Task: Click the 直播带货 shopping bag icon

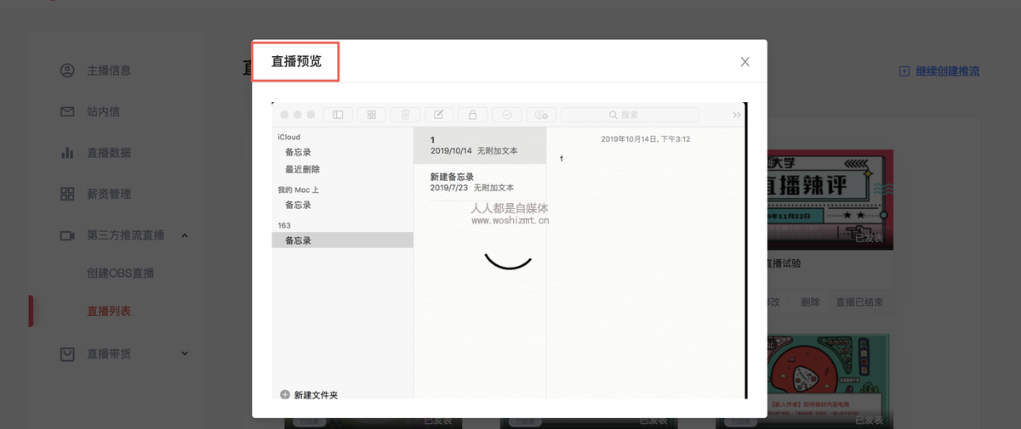Action: pos(67,353)
